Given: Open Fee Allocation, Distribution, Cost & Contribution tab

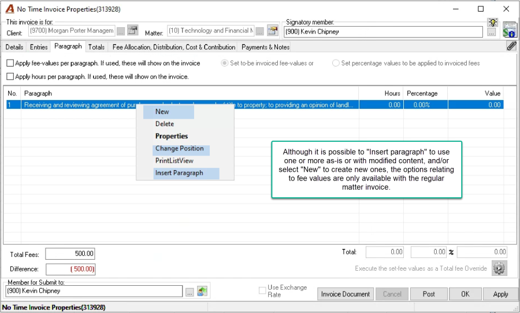Looking at the screenshot, I should (174, 47).
